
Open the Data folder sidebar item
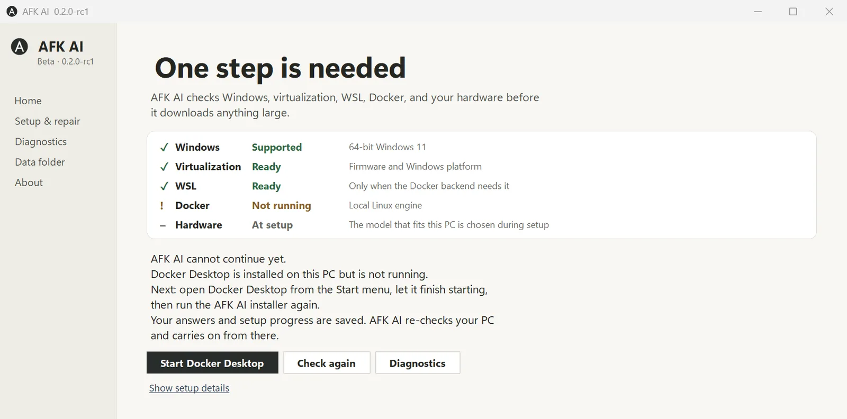click(40, 162)
